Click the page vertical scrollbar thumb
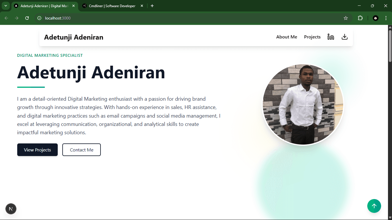Viewport: 392px width, 220px height. (x=390, y=45)
